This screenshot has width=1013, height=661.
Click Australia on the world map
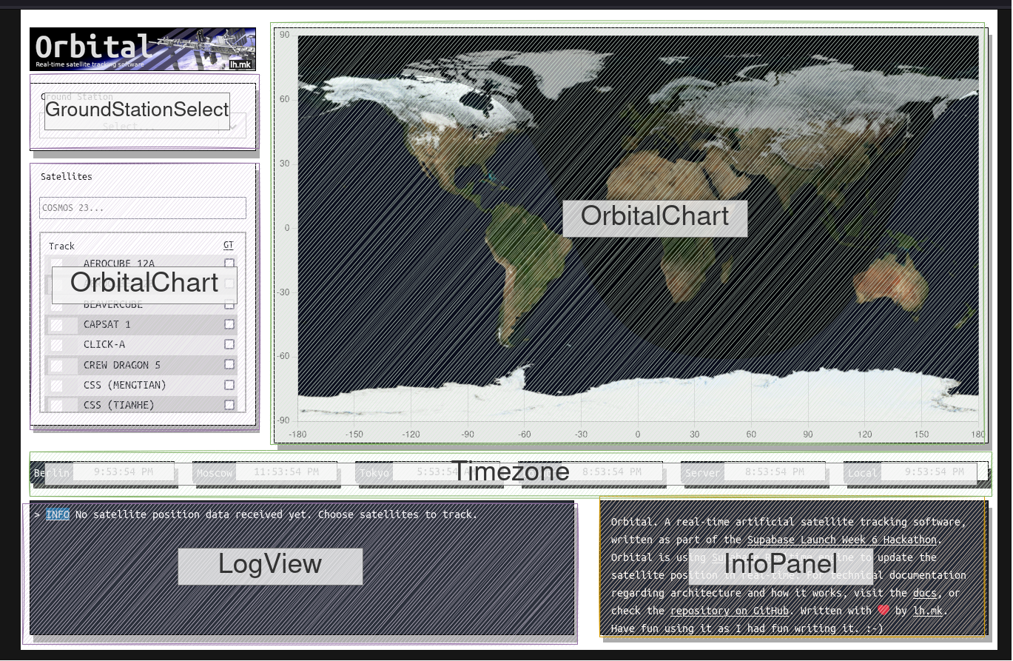pos(892,282)
